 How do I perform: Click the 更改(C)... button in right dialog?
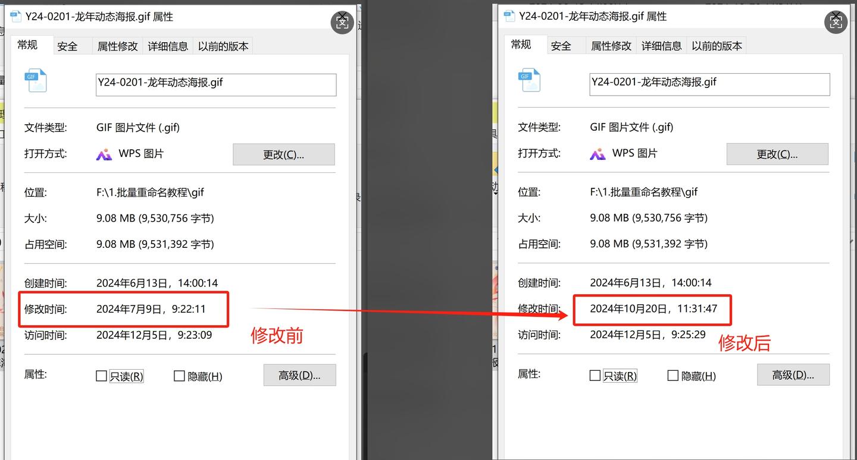coord(777,154)
